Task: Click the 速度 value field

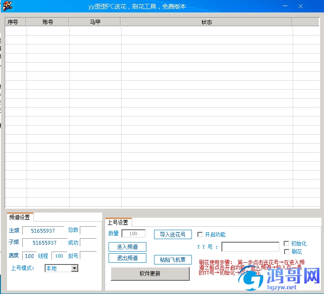Action: tap(29, 256)
